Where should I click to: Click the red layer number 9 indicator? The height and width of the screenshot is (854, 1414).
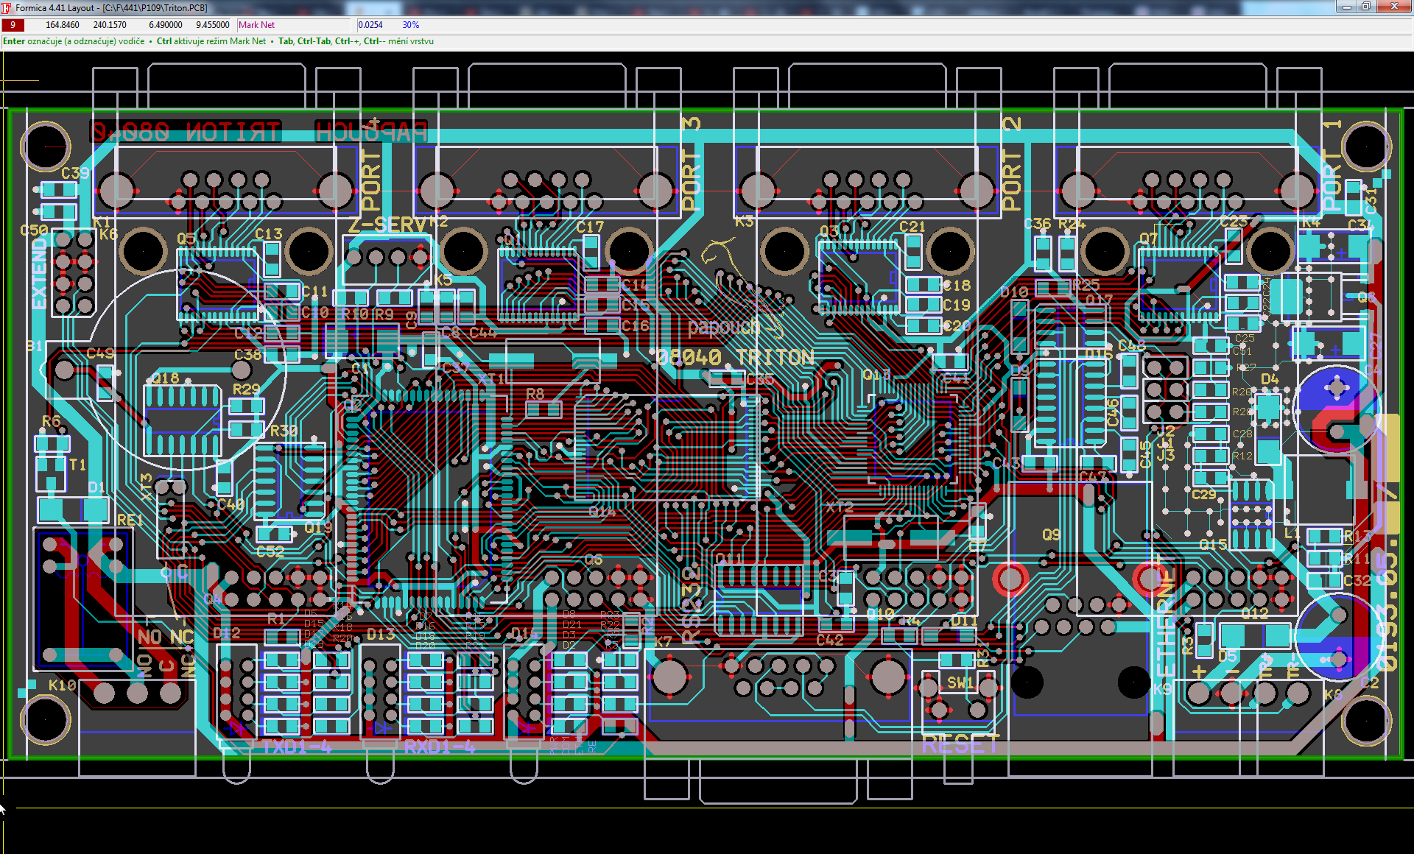point(13,25)
